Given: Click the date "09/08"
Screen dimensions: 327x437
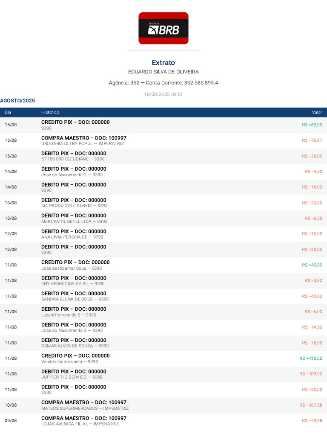Looking at the screenshot, I should click(11, 420).
